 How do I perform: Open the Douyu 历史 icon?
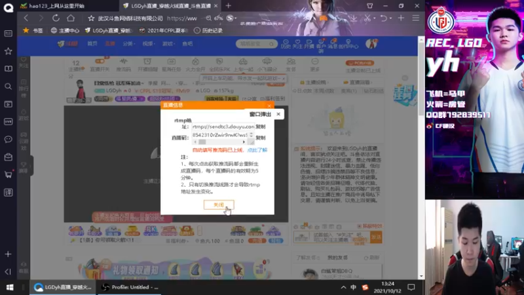click(286, 44)
